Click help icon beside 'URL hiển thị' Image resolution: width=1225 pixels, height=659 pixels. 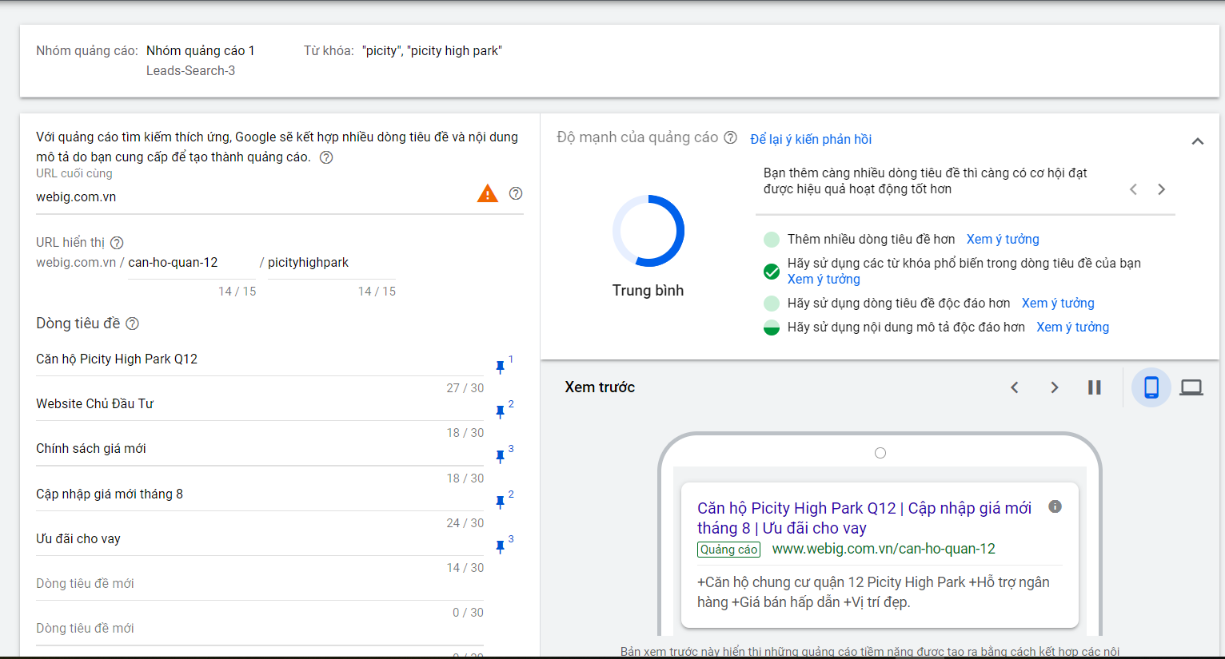(117, 243)
